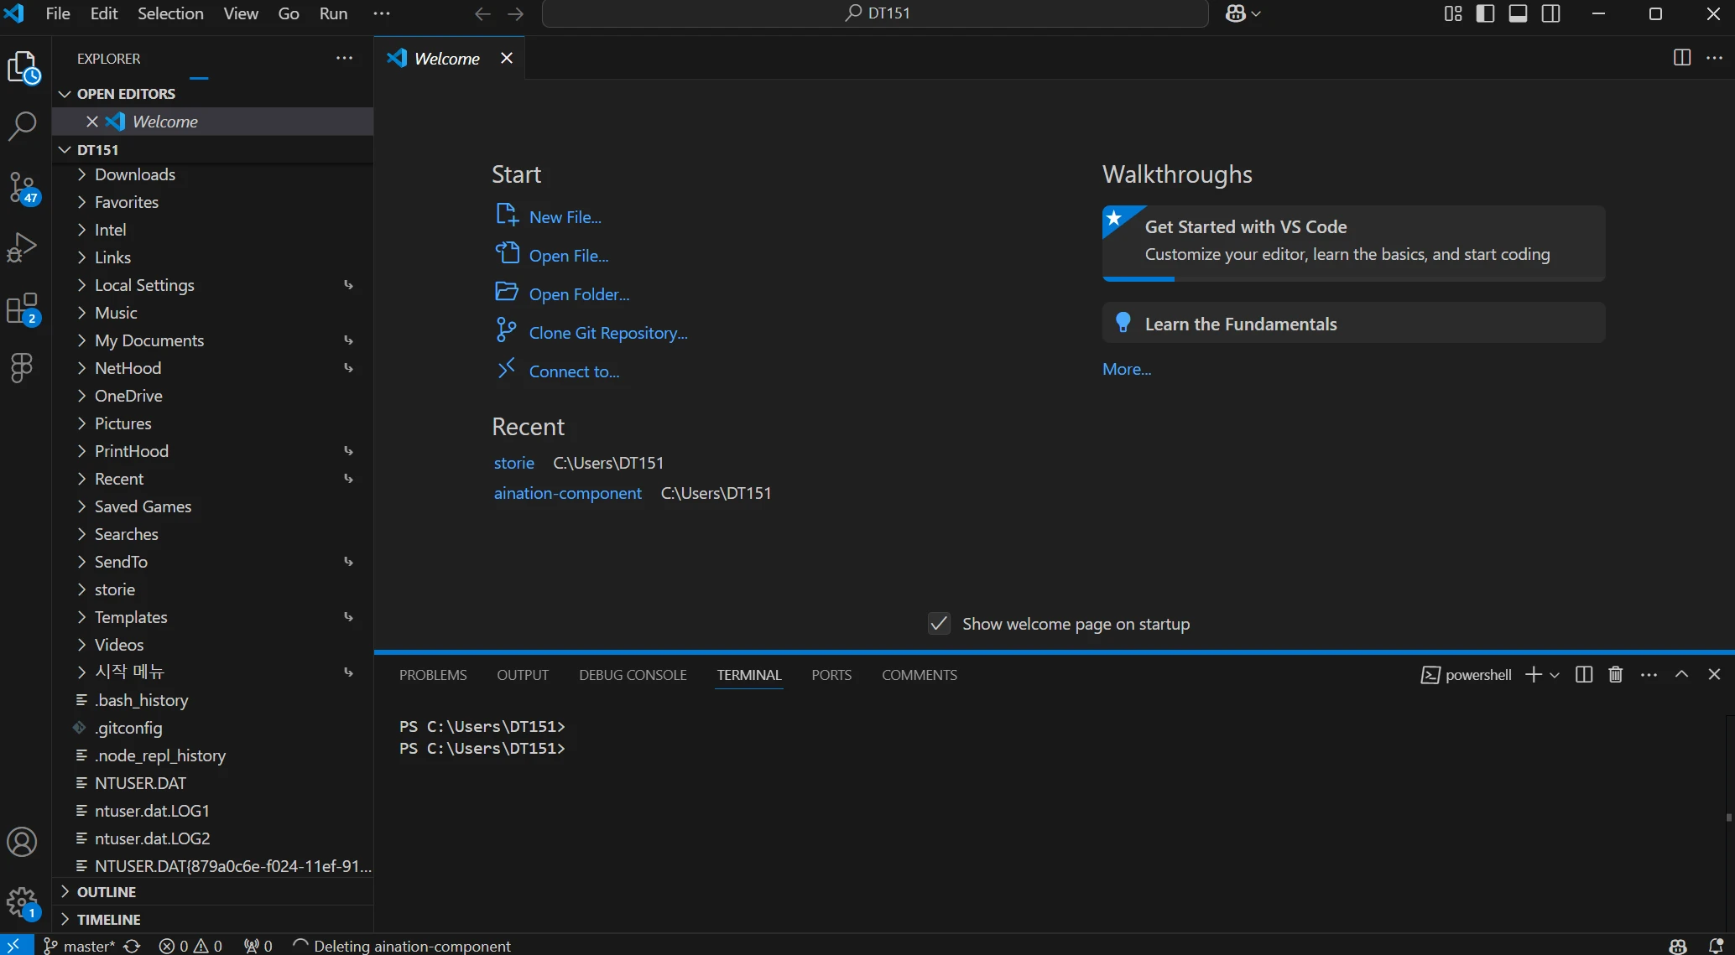Open Copilot chat icon in title bar
This screenshot has width=1735, height=955.
coord(1235,13)
